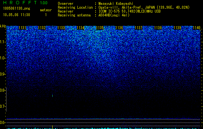
Task: Click the 0.8 kHz frequency axis label
Action: click(3, 90)
